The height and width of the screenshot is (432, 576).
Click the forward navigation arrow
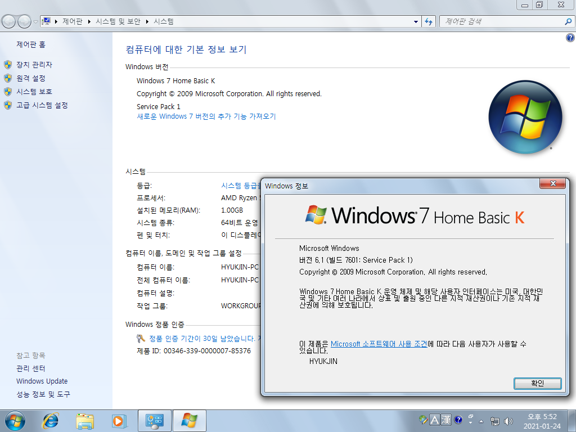coord(24,22)
